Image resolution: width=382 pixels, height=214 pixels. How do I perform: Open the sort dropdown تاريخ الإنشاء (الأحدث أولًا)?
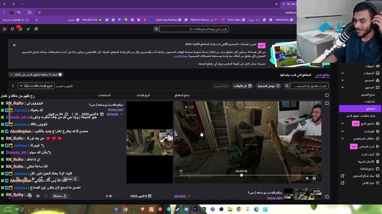[36, 86]
